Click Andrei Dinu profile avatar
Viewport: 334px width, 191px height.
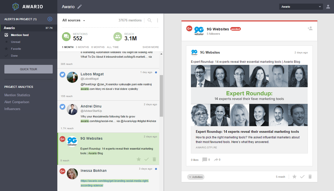click(72, 110)
